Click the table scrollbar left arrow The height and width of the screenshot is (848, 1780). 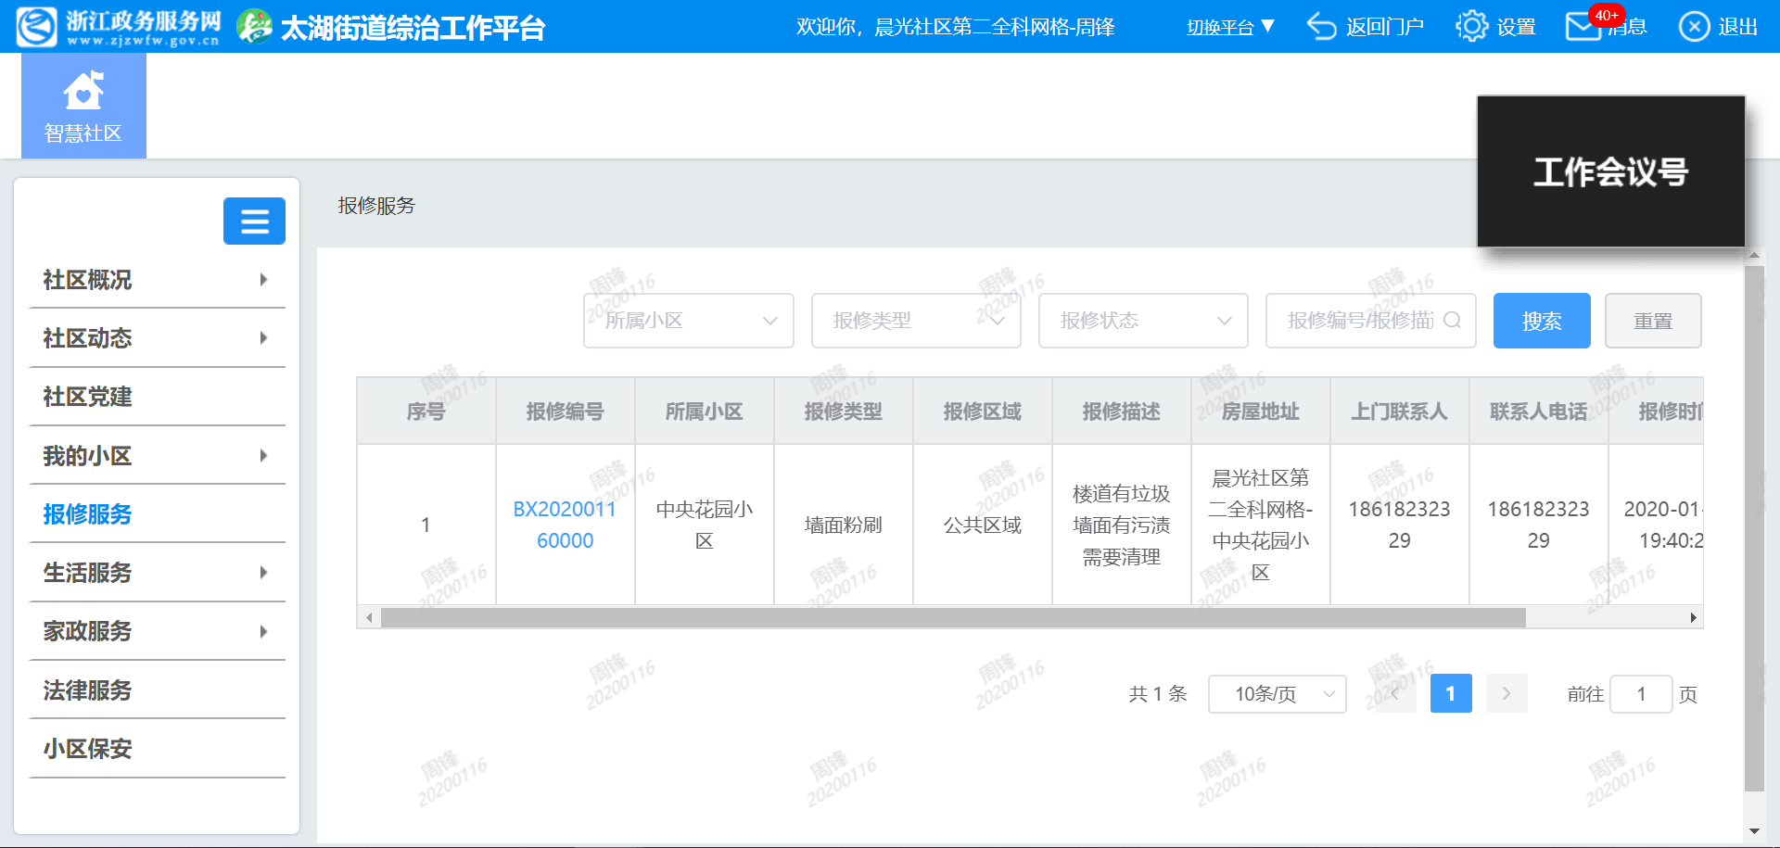(369, 617)
